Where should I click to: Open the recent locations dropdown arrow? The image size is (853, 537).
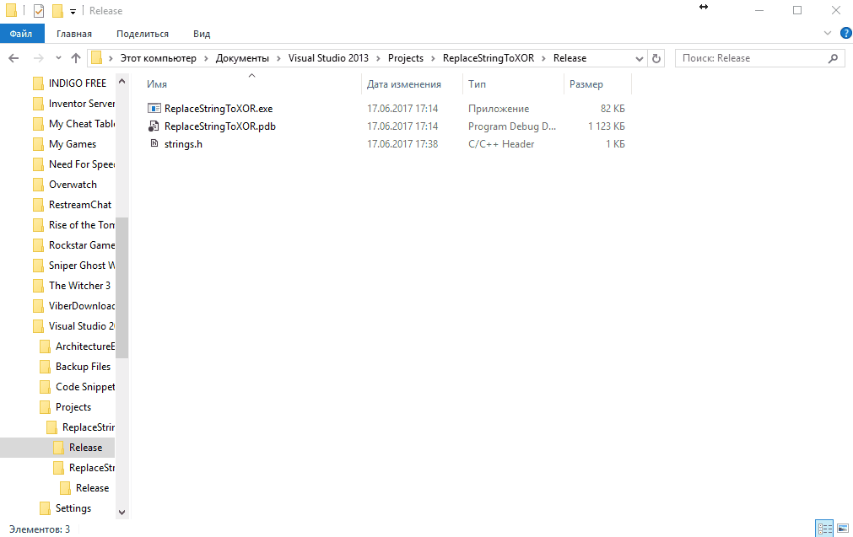pos(58,58)
